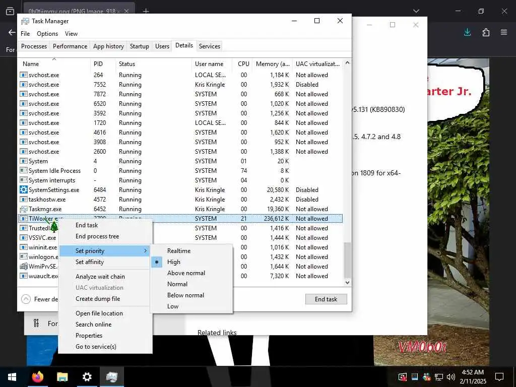
Task: Switch to the Users tab
Action: point(162,46)
